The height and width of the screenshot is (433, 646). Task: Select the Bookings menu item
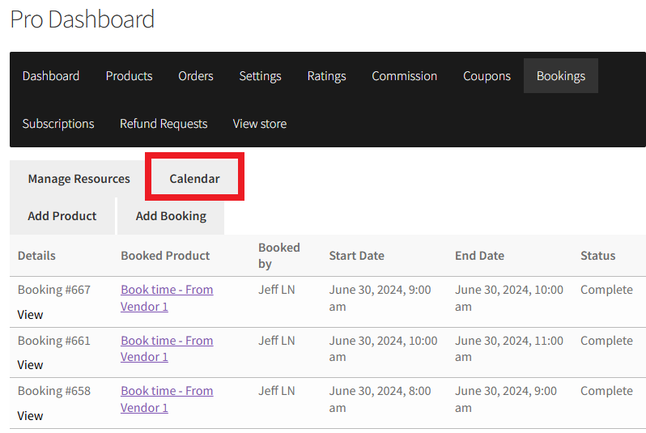pyautogui.click(x=560, y=76)
